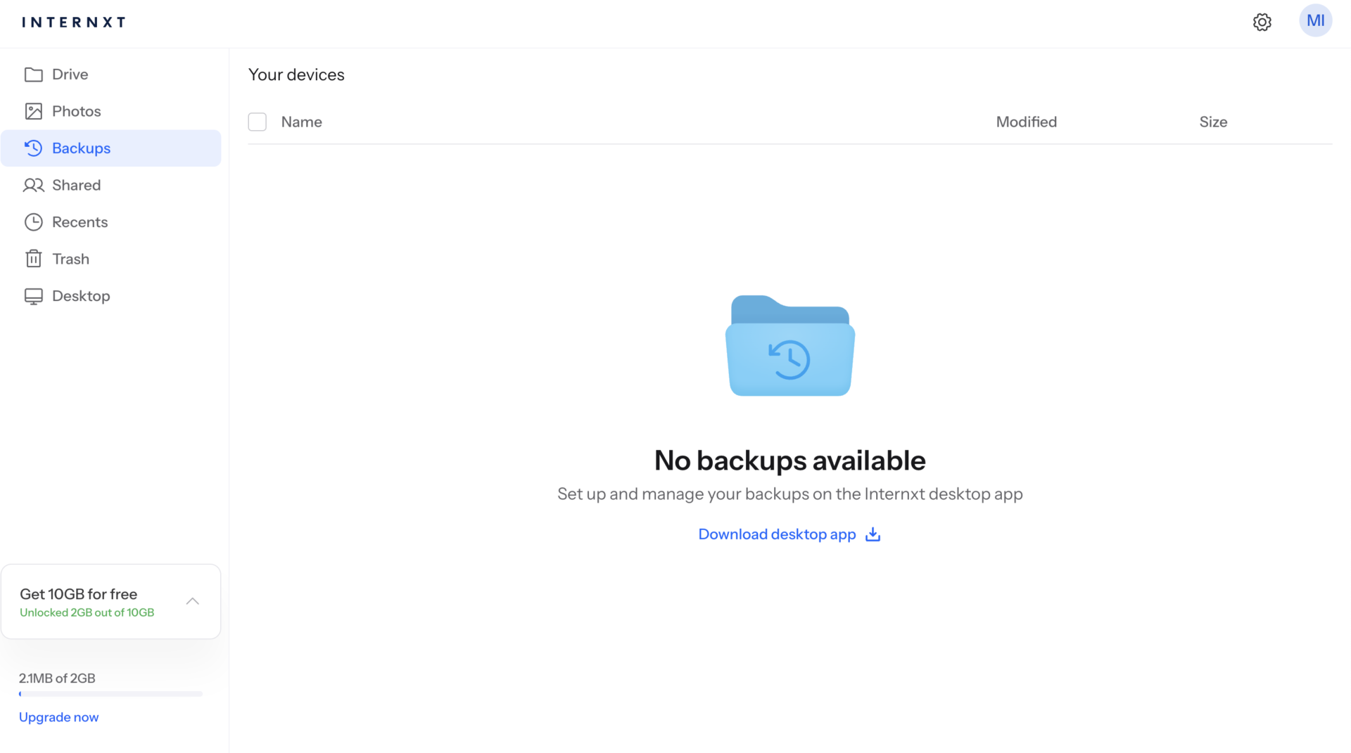This screenshot has height=753, width=1351.
Task: Click the download icon beside desktop app link
Action: coord(873,534)
